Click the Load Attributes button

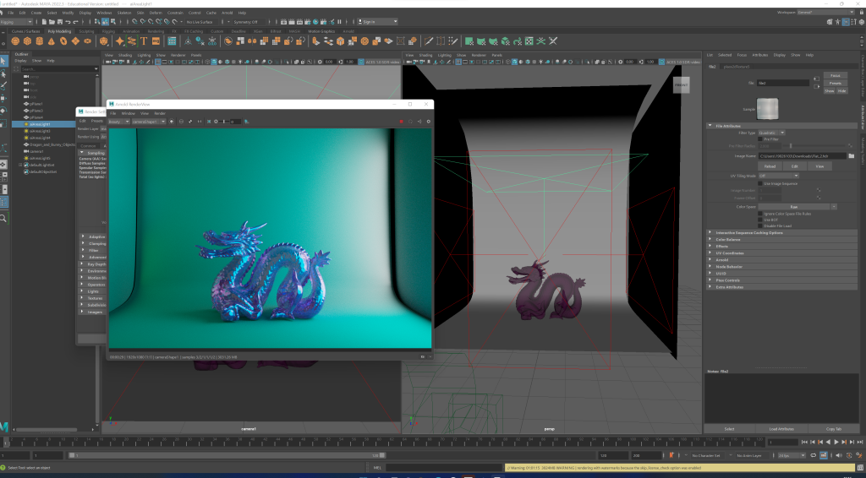(781, 429)
